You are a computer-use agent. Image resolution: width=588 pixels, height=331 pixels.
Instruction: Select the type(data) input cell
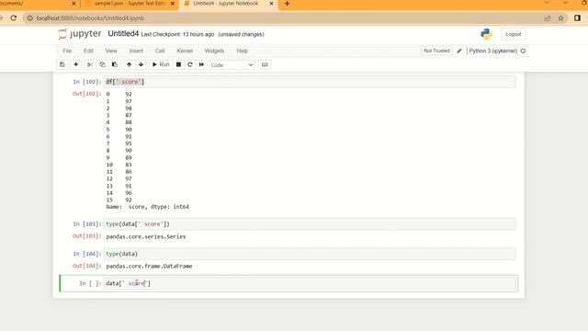click(x=310, y=254)
